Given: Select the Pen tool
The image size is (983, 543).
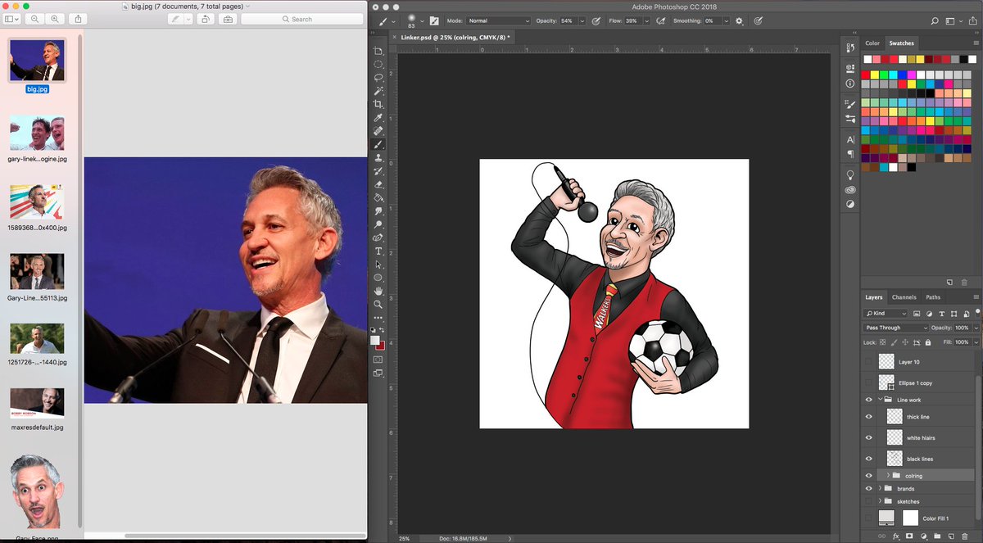Looking at the screenshot, I should [378, 238].
